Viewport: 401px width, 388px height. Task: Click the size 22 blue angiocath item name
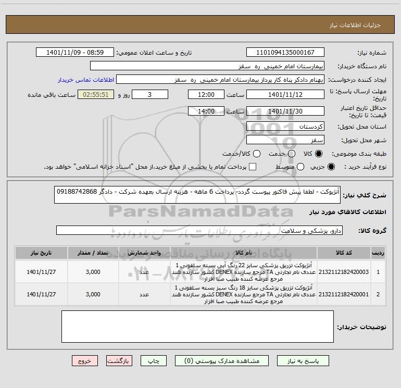[244, 272]
